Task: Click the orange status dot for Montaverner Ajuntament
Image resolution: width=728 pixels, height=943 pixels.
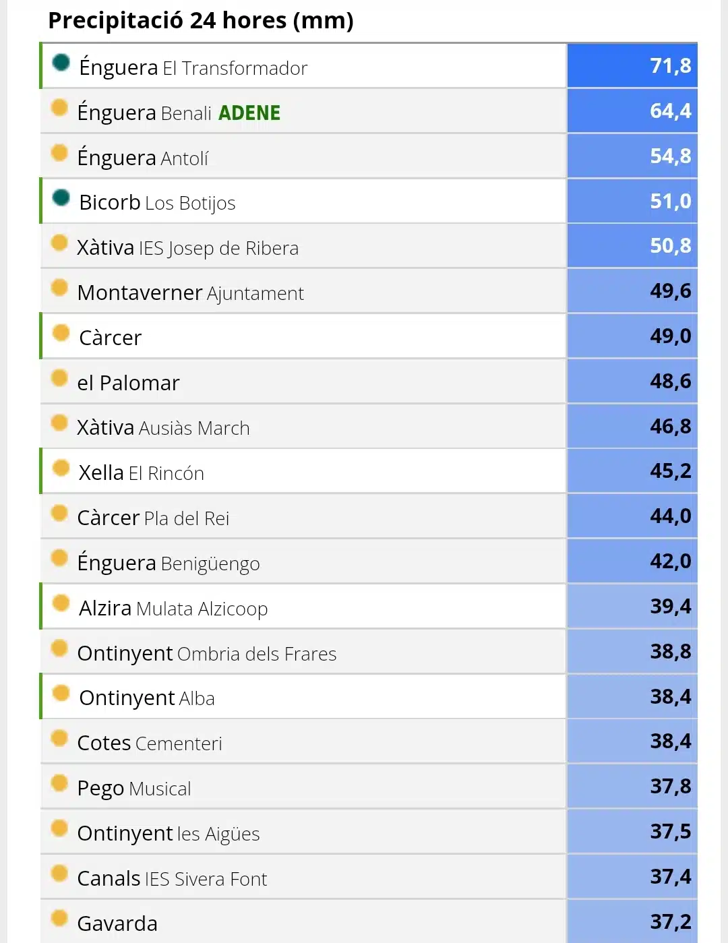Action: [x=59, y=288]
